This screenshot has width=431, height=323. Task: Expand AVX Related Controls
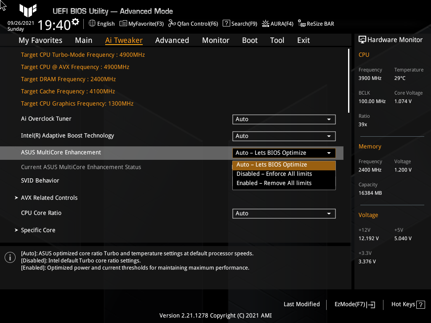[49, 198]
